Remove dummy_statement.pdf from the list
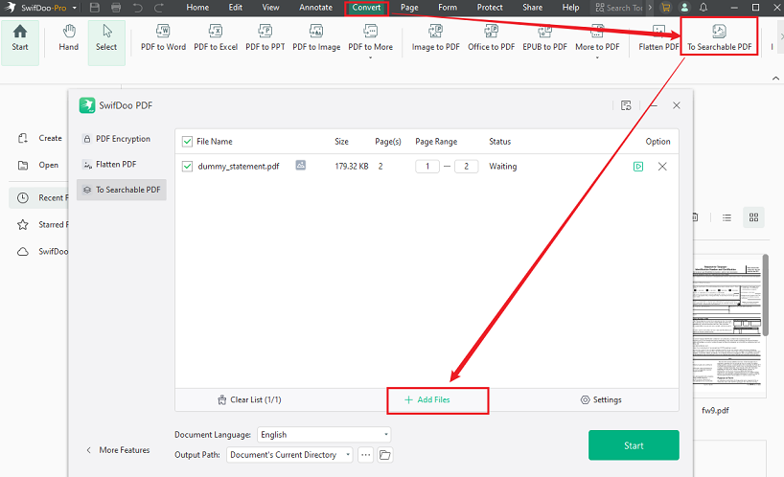784x477 pixels. click(x=662, y=167)
